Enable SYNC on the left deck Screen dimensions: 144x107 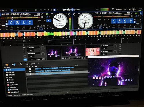point(39,21)
